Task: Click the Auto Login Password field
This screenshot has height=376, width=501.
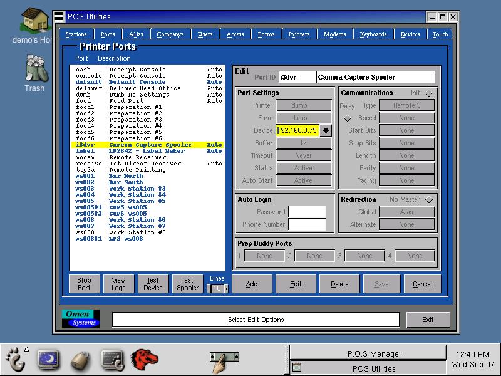Action: [x=307, y=212]
